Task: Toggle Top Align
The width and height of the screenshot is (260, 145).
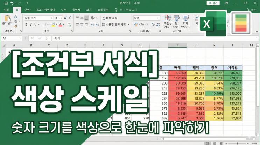Action: pos(77,18)
